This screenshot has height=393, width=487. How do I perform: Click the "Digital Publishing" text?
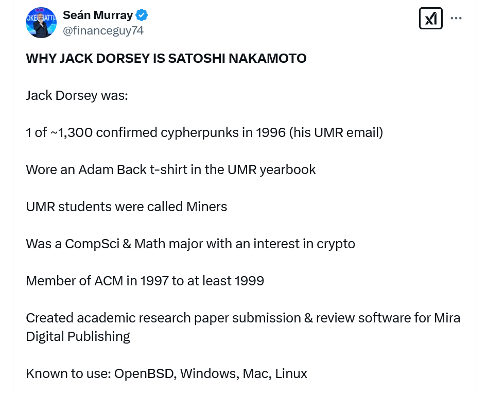click(x=78, y=336)
